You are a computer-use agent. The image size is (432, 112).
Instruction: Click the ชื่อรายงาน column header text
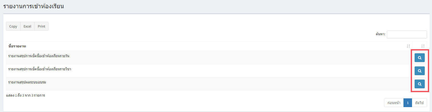tap(17, 46)
